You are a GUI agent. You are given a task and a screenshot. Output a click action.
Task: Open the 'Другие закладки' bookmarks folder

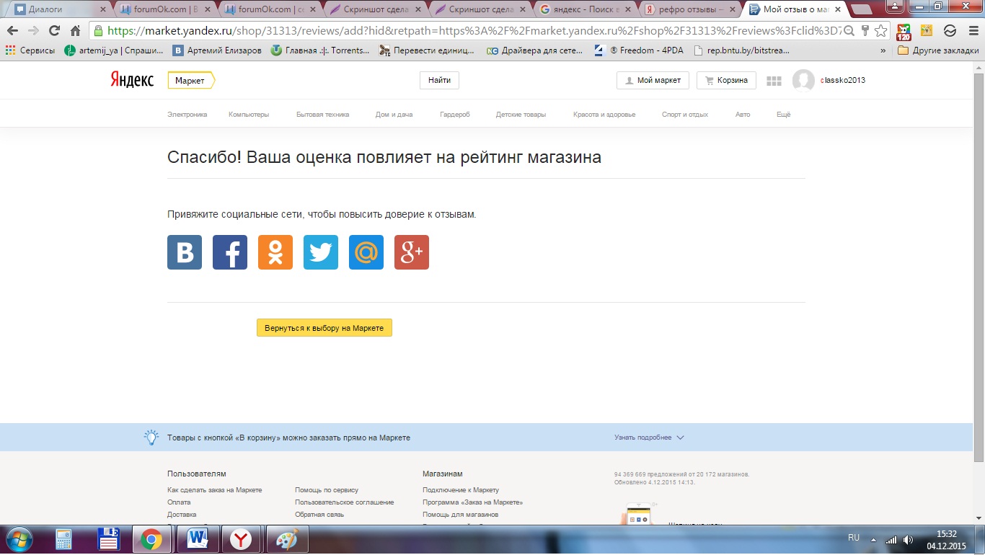point(938,51)
